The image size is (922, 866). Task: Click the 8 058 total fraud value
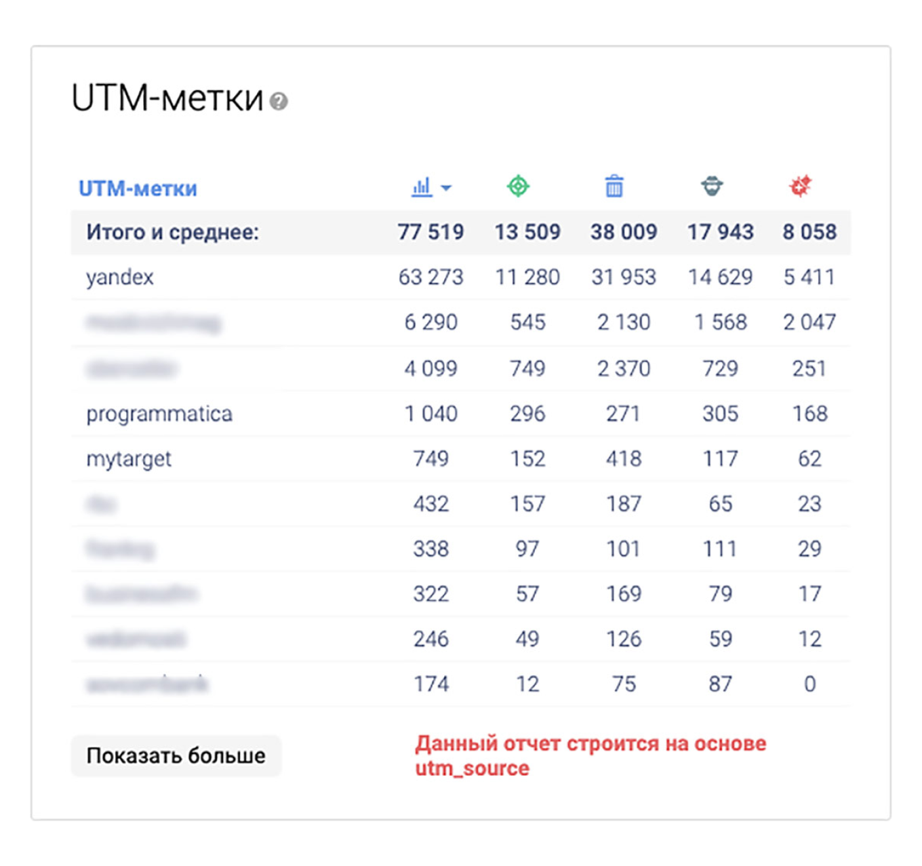point(809,231)
